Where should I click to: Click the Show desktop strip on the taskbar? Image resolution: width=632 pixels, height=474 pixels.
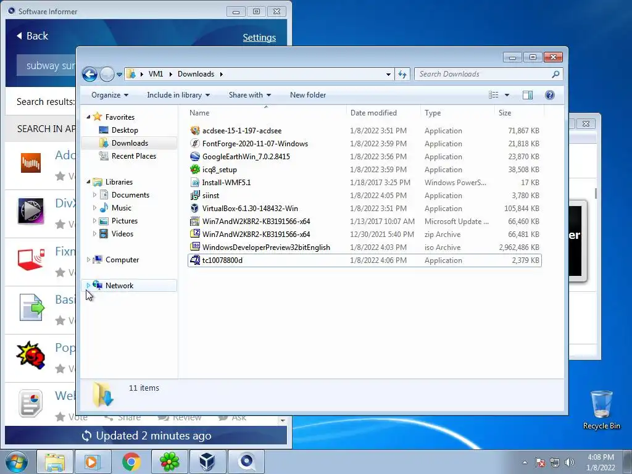pos(628,462)
